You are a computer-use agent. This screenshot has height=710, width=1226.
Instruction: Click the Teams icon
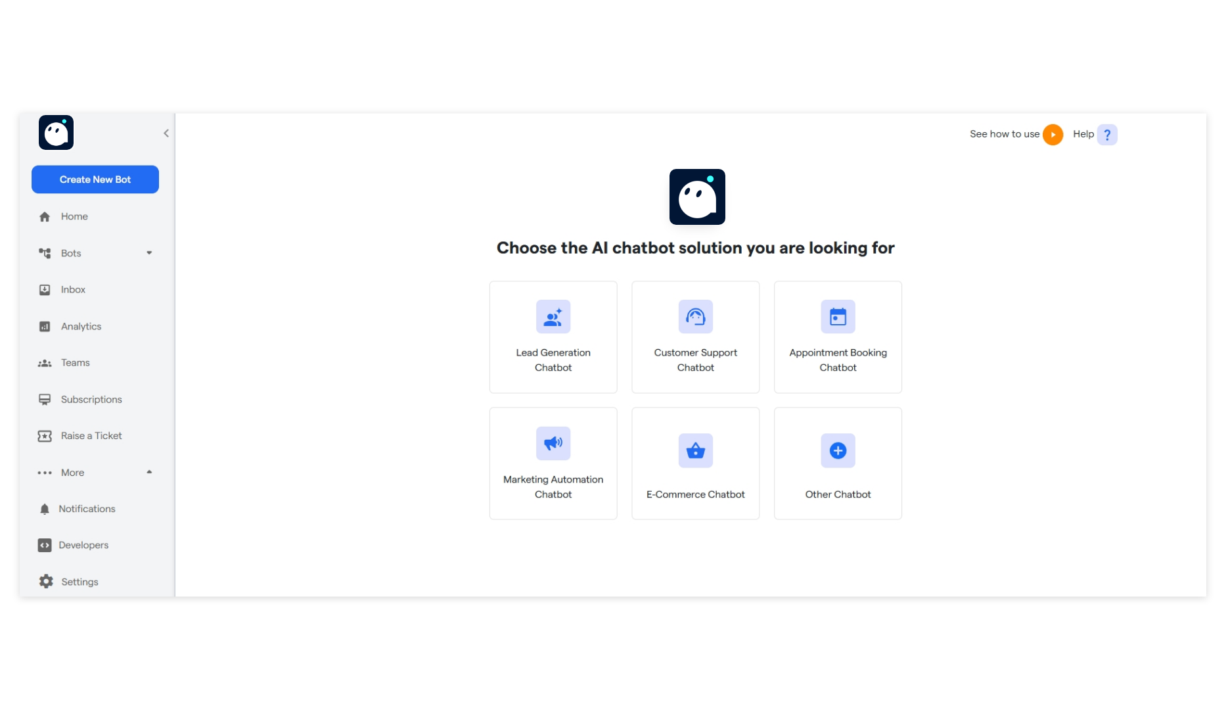pyautogui.click(x=45, y=362)
